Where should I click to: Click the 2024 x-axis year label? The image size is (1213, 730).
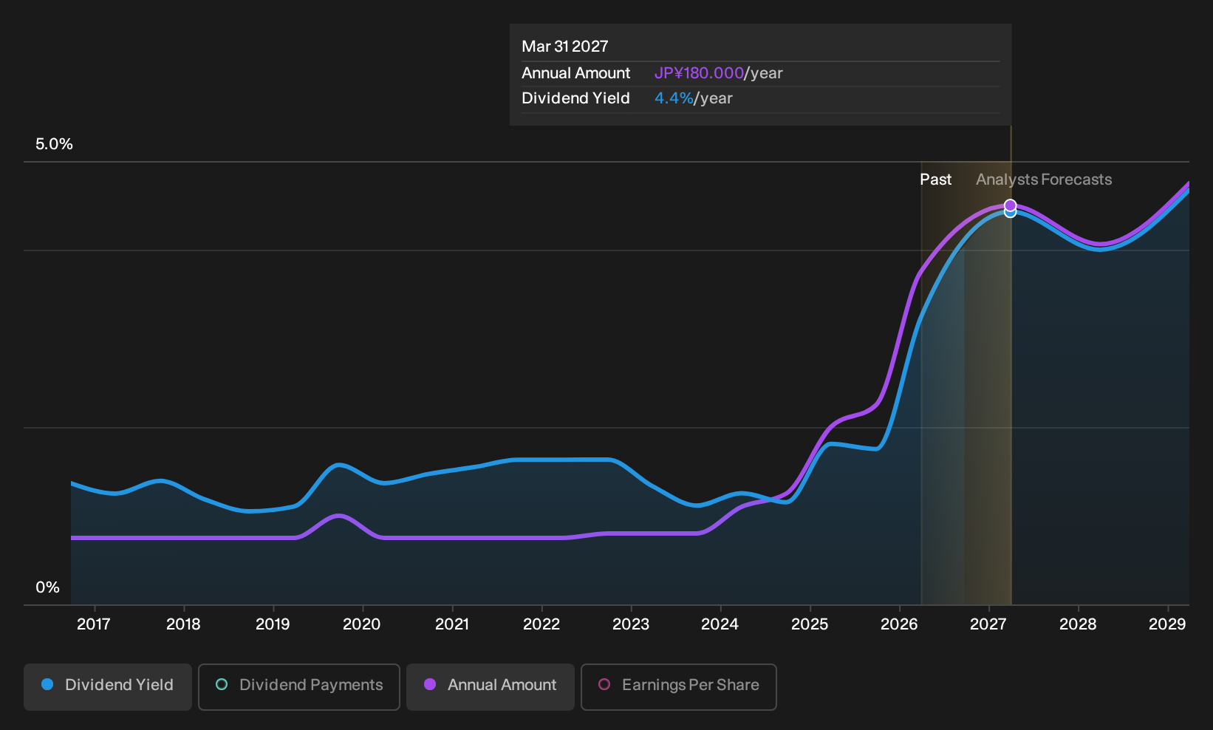(x=720, y=624)
